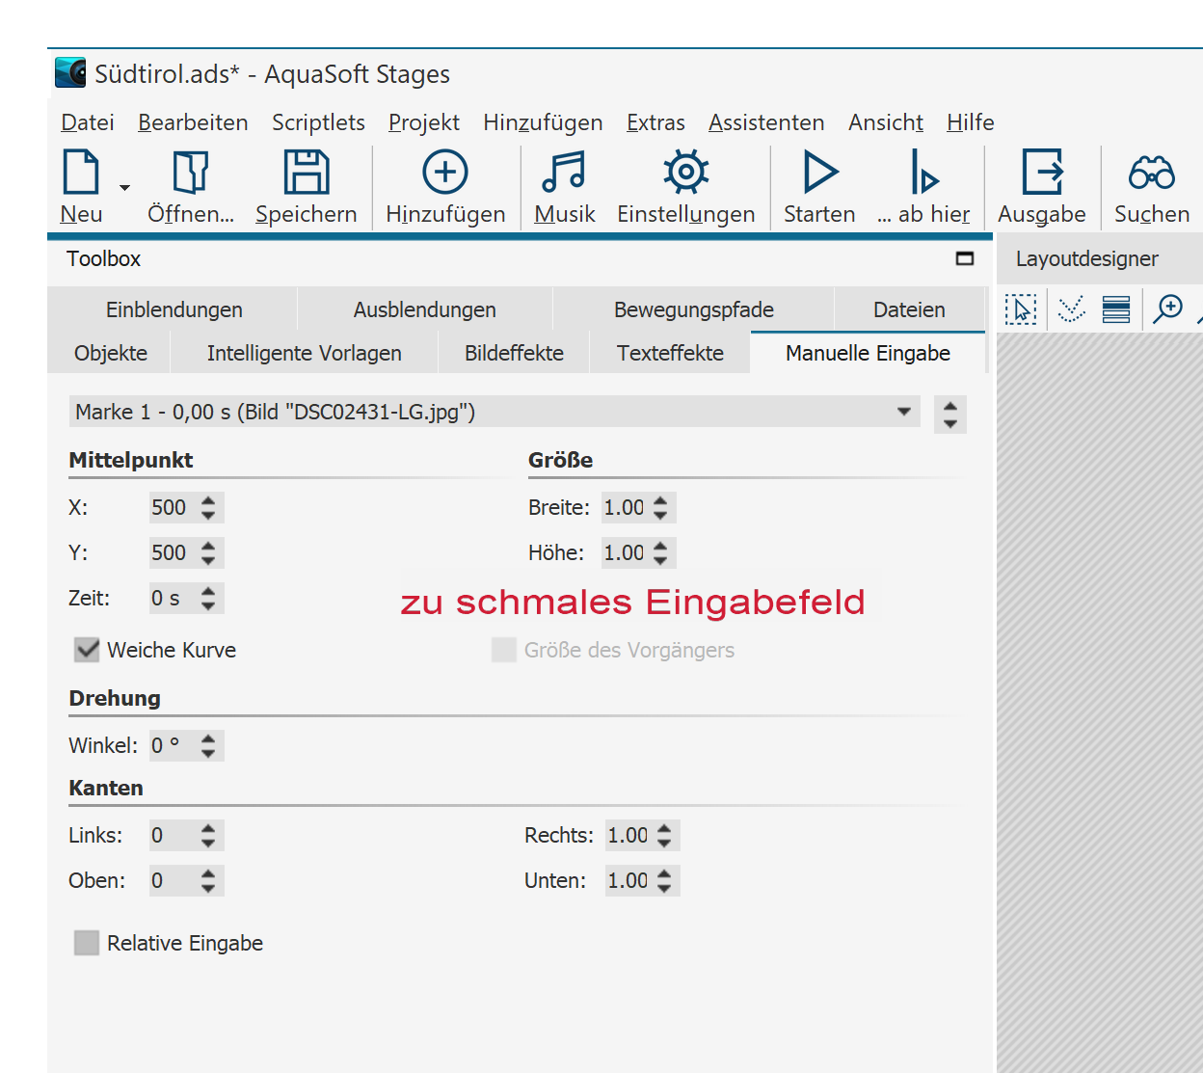Switch to the Einblendungen tab
This screenshot has width=1203, height=1073.
(174, 309)
